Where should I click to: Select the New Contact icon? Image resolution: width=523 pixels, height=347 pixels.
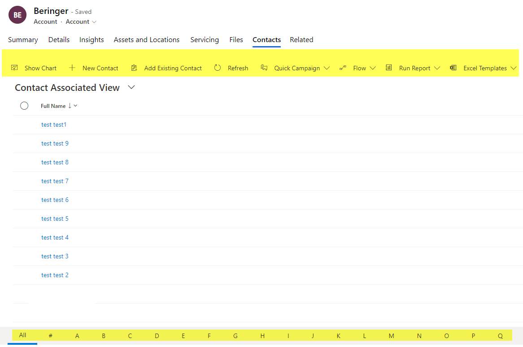coord(72,68)
